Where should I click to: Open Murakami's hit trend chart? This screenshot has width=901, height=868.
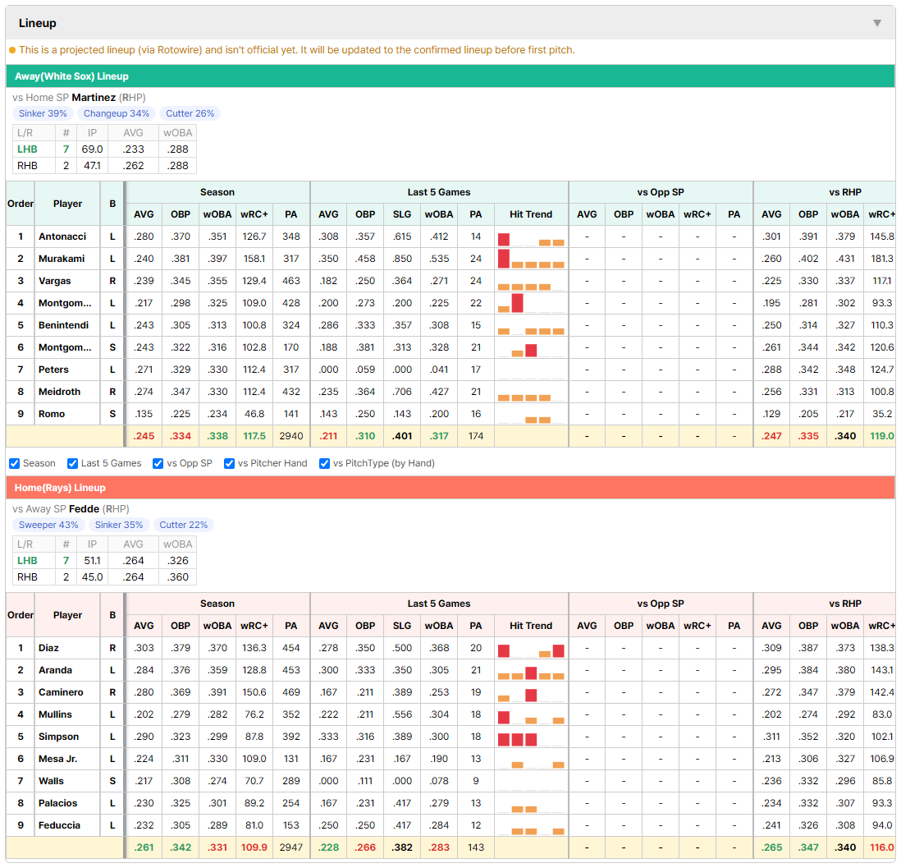coord(531,259)
